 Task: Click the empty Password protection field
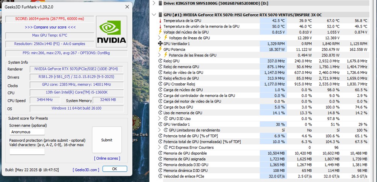27,151
